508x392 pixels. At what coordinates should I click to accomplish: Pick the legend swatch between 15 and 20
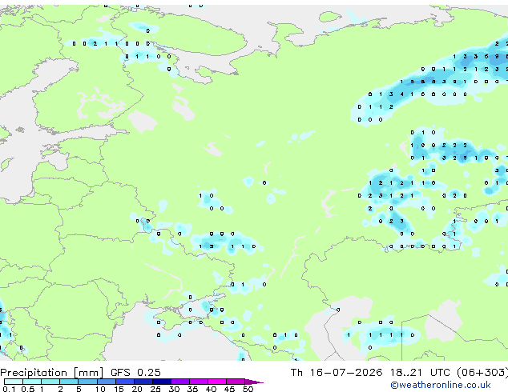[x=125, y=382]
